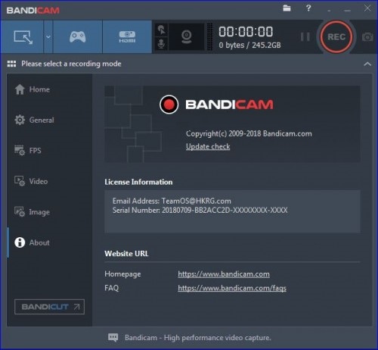Click the Bandicam logo in About panel
The height and width of the screenshot is (350, 378).
coord(216,105)
